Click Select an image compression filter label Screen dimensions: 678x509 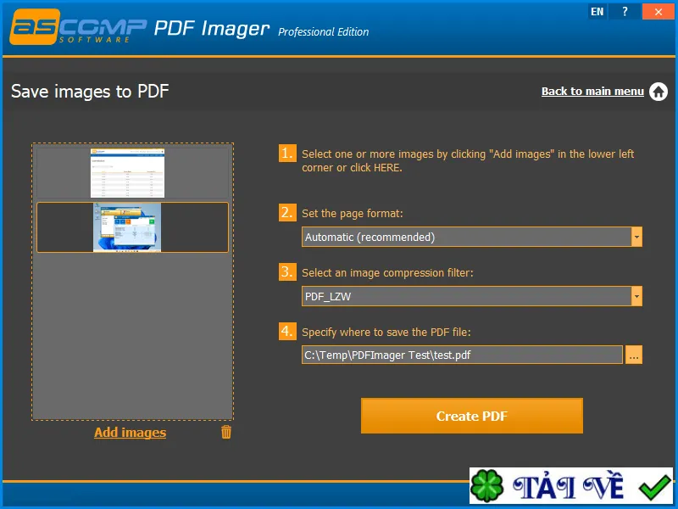(387, 272)
